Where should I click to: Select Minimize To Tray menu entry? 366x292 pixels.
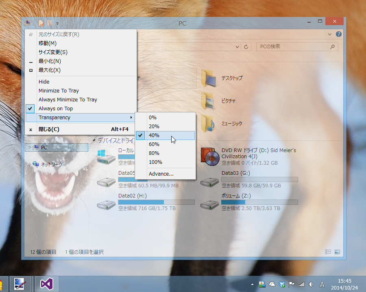pos(81,90)
